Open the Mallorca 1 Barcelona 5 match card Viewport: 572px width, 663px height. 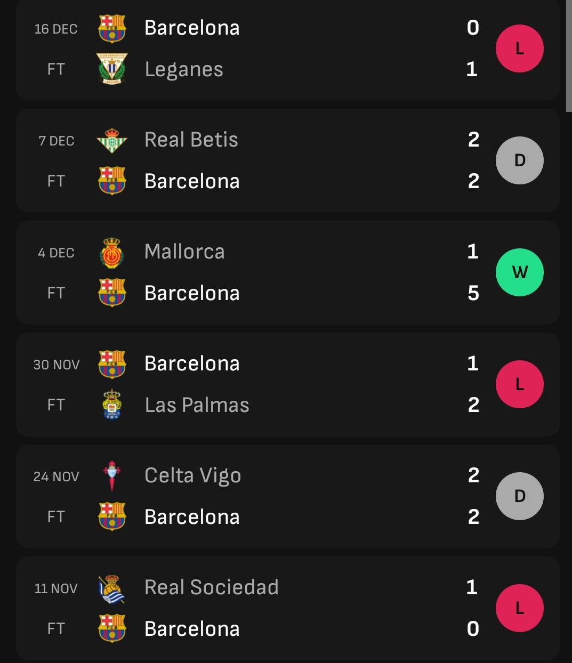[x=288, y=272]
